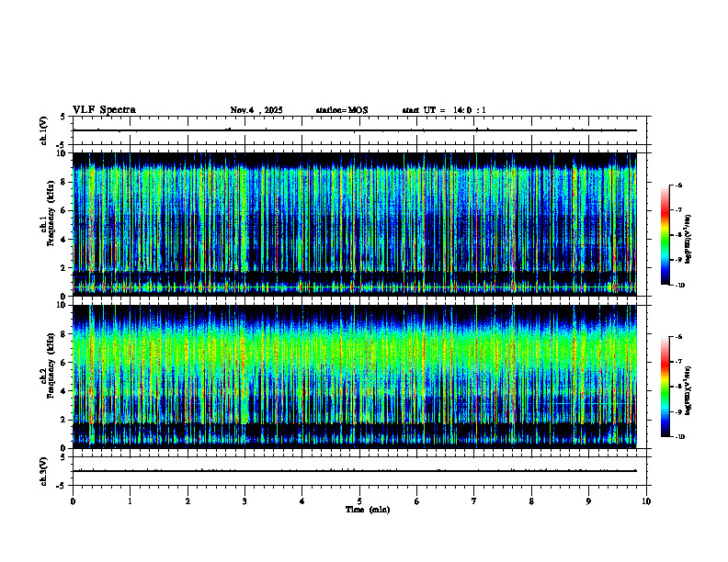This screenshot has height=562, width=728.
Task: Click the ch.2 frequency axis "4" tick label
Action: pyautogui.click(x=63, y=391)
